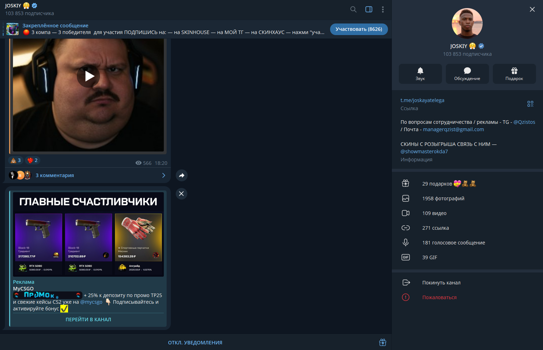Click the Участвовать (8626) button
Image resolution: width=543 pixels, height=350 pixels.
point(359,29)
